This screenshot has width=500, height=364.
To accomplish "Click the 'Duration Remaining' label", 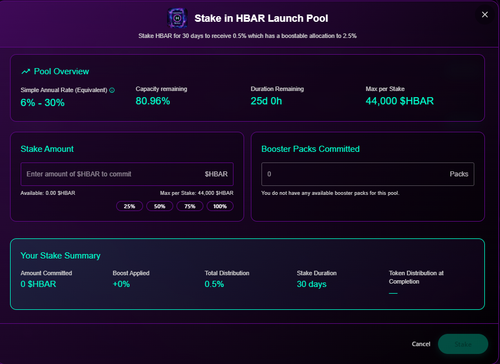I will coord(277,89).
